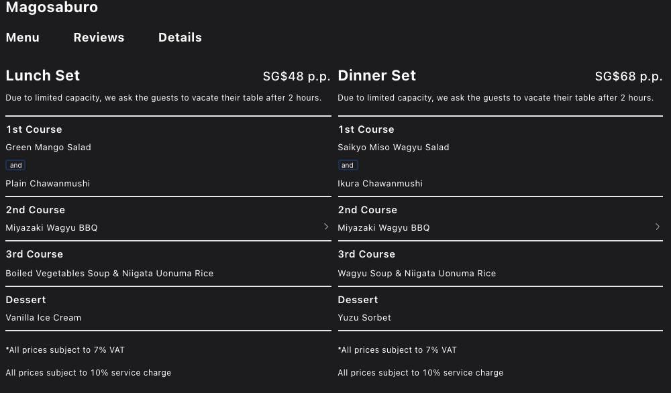Select Vanilla Ice Cream dessert
Viewport: 671px width, 393px height.
(44, 318)
